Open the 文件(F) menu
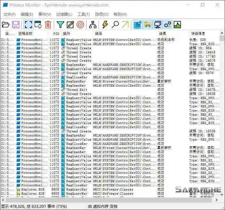 [x=10, y=14]
